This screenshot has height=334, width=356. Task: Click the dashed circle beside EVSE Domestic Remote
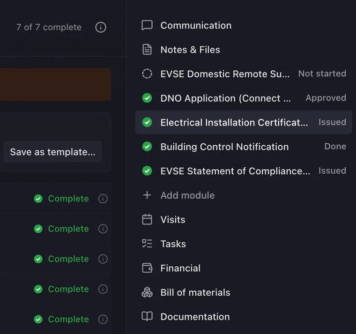147,74
